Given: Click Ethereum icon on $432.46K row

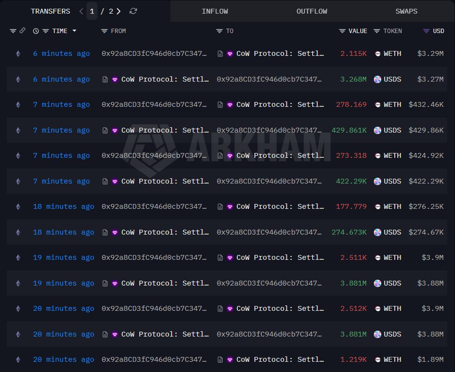Looking at the screenshot, I should point(18,104).
